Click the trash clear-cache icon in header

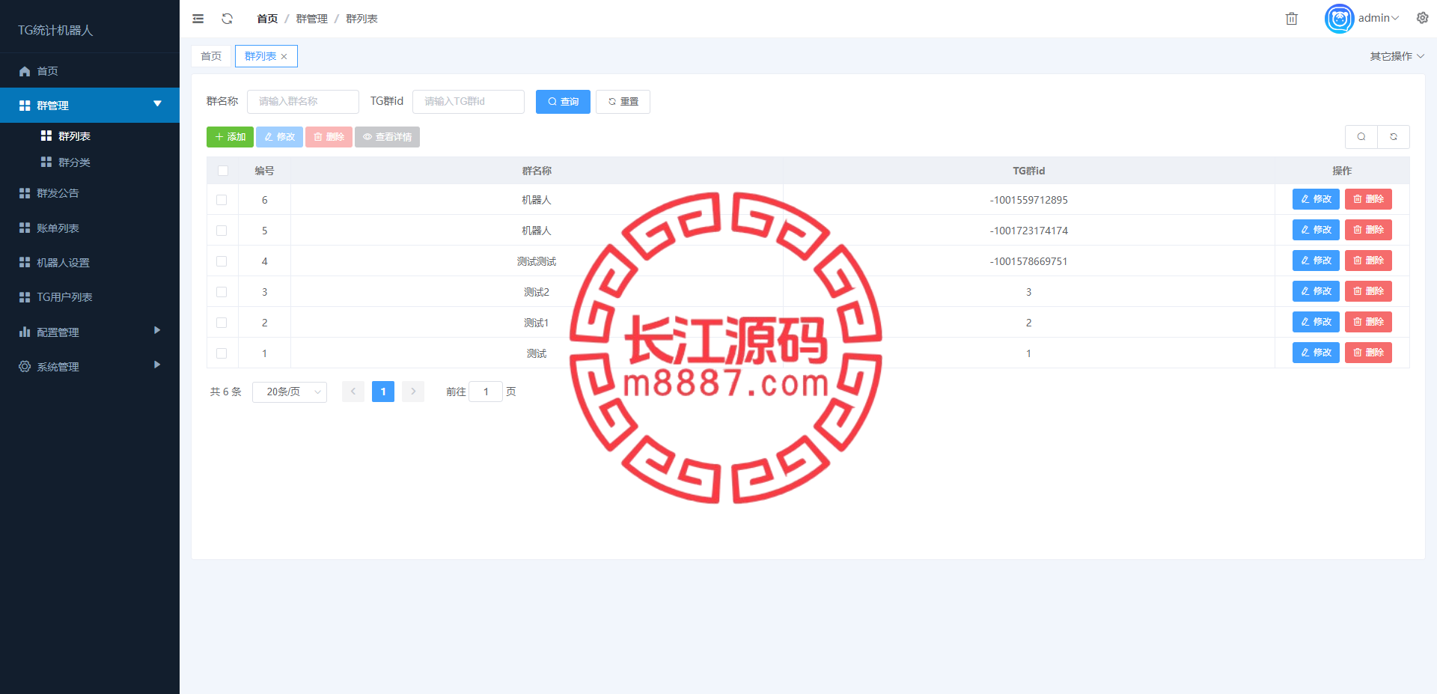(1291, 19)
